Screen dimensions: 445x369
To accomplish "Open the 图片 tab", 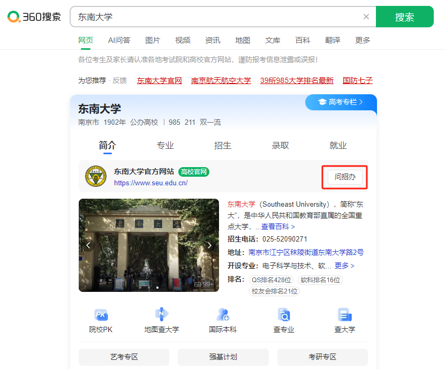I will point(153,40).
